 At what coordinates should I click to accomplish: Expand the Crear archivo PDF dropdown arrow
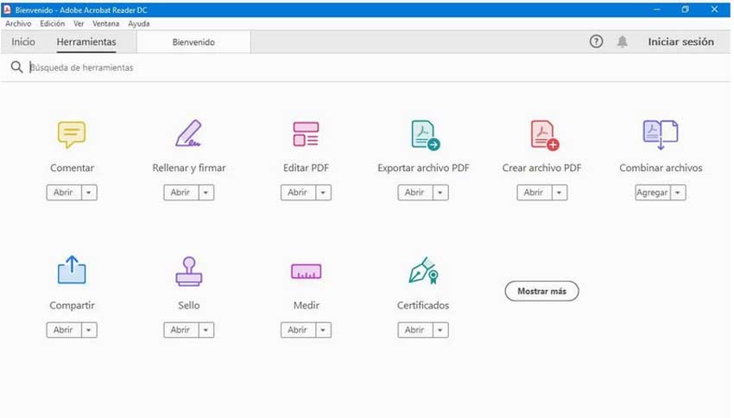click(x=559, y=193)
